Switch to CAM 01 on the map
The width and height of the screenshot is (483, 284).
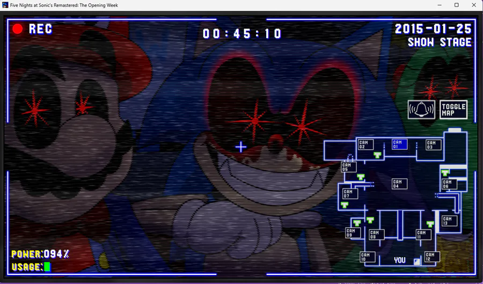pyautogui.click(x=399, y=144)
